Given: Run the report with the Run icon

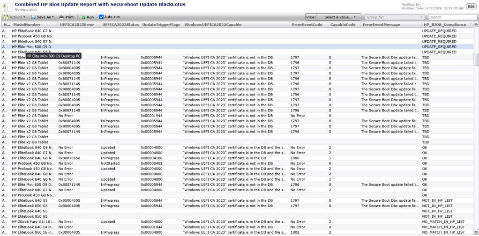Looking at the screenshot, I should tap(83, 17).
